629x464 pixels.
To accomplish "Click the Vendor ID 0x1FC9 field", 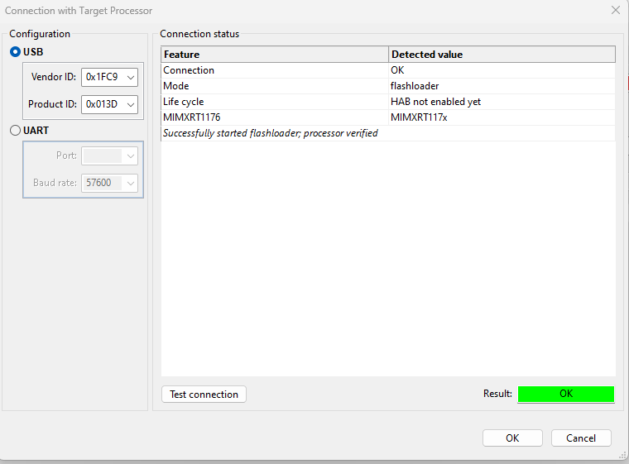I will pos(103,78).
